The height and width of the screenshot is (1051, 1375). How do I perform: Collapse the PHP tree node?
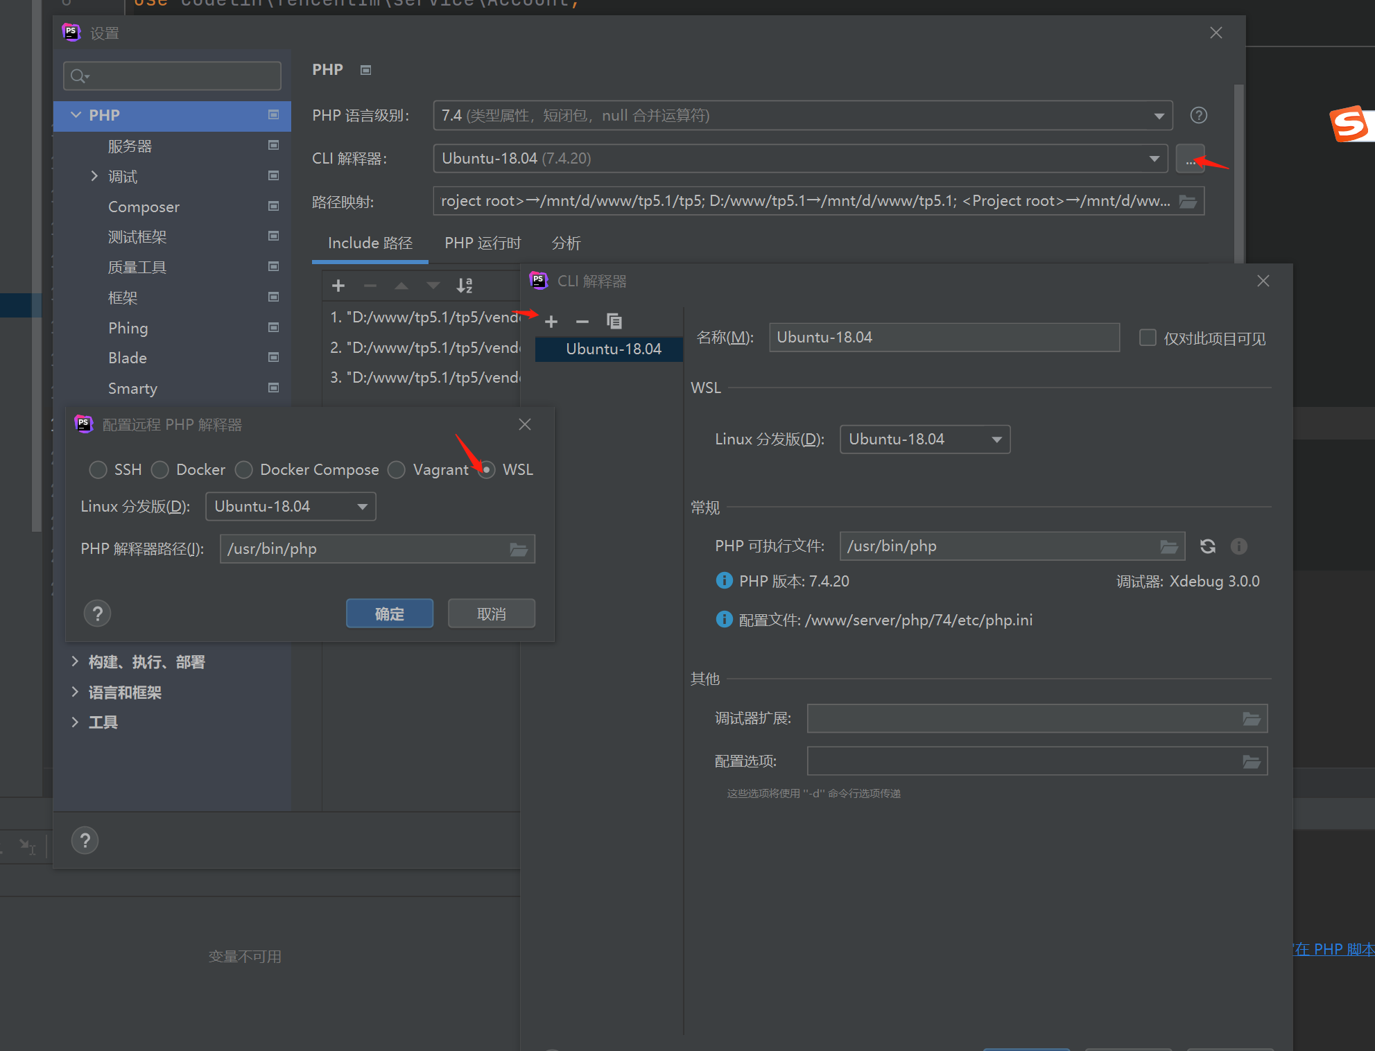coord(76,115)
